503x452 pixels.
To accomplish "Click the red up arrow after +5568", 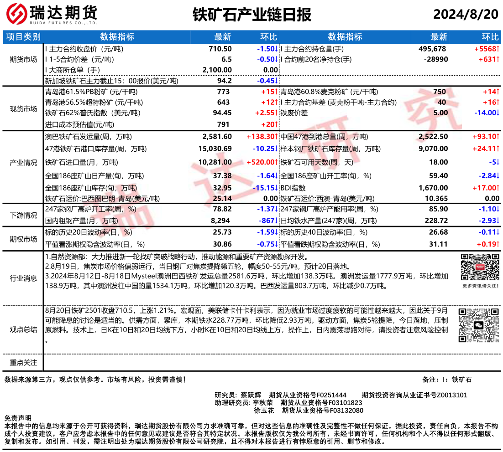I will coord(498,49).
